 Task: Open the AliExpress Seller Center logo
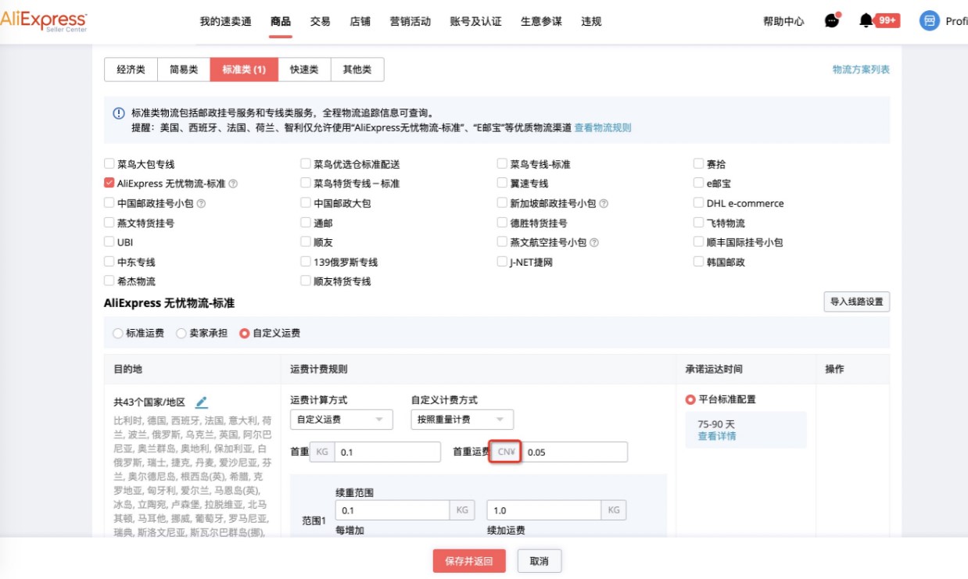(43, 21)
